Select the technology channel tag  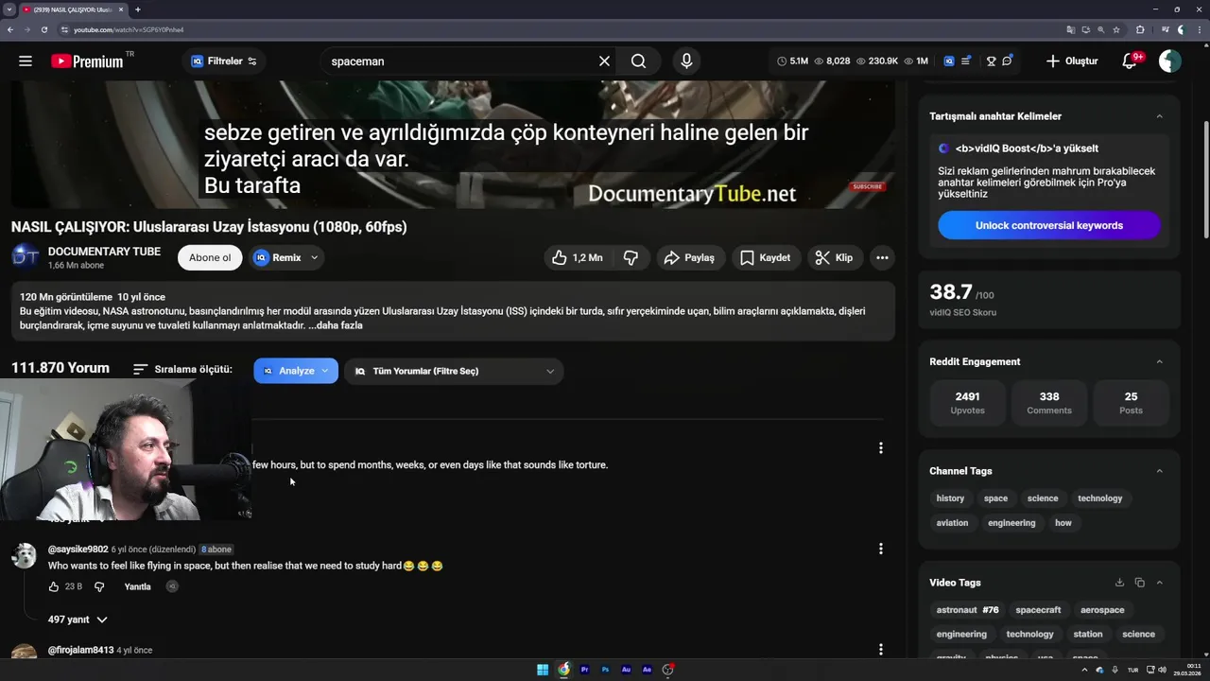pos(1100,498)
